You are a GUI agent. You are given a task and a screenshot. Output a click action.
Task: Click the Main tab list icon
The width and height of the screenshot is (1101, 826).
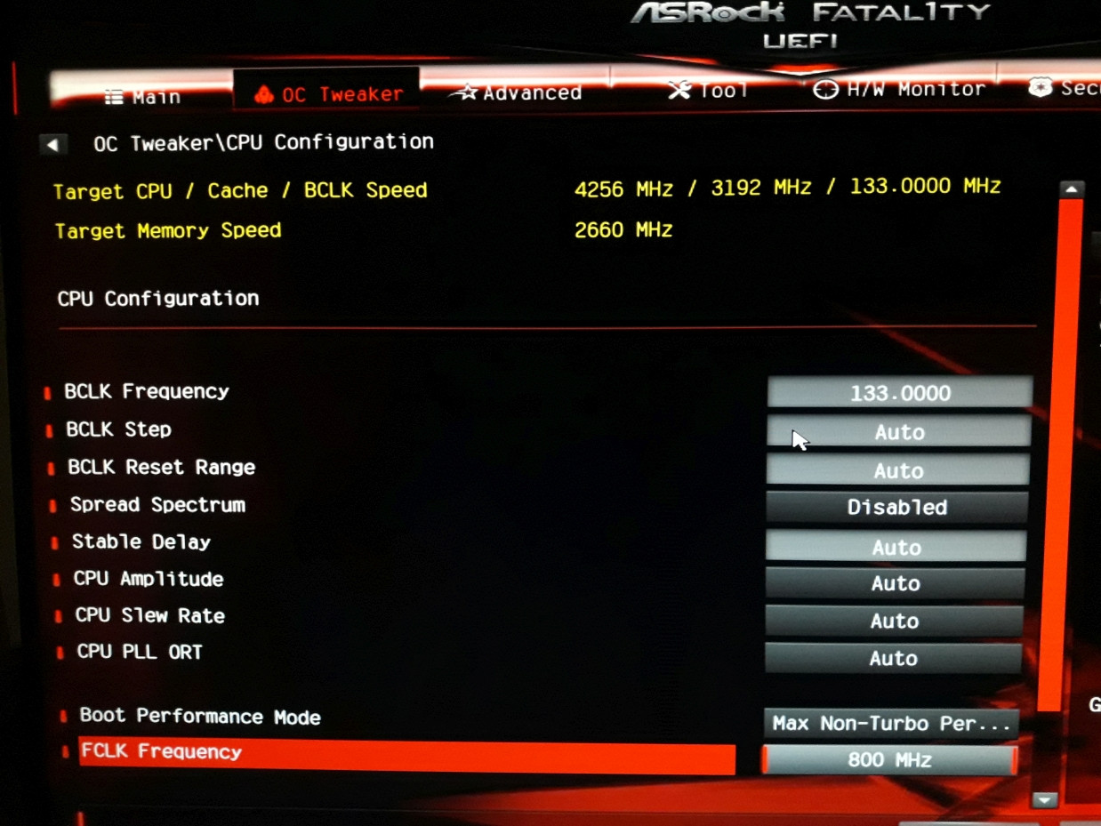(x=114, y=97)
